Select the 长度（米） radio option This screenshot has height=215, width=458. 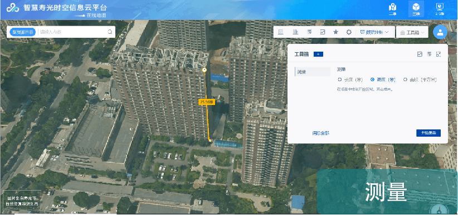tap(350, 79)
